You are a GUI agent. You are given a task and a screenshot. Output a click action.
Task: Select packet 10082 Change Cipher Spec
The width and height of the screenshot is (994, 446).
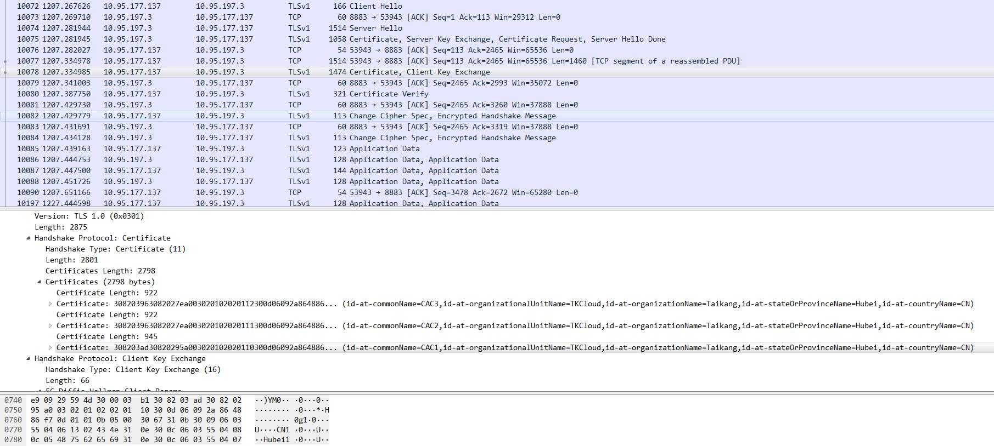[497, 116]
